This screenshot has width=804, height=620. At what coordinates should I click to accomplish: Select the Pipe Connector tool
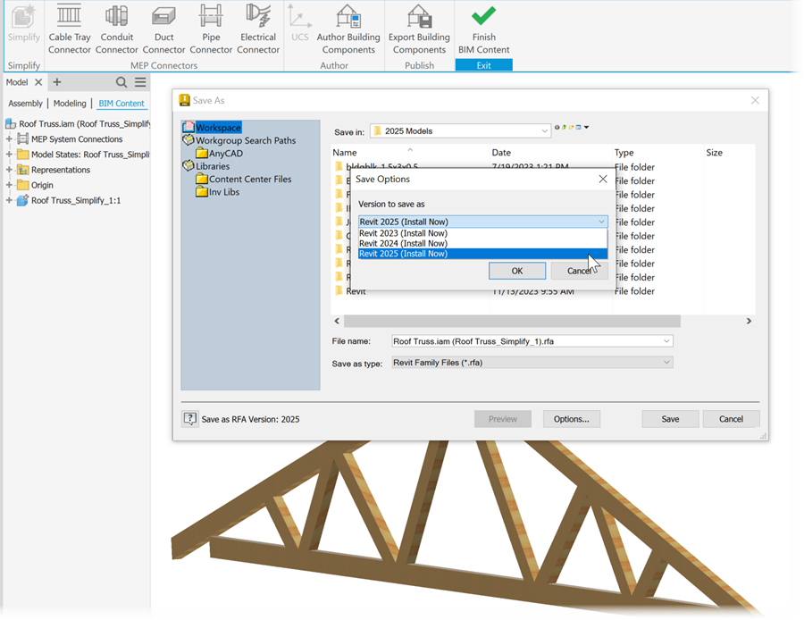[211, 29]
